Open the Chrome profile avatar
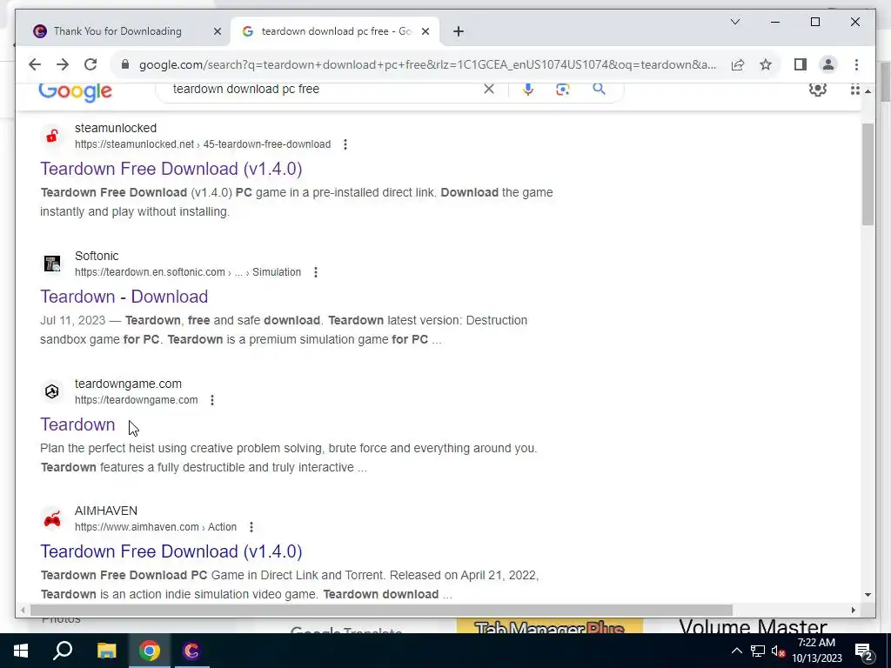 pyautogui.click(x=828, y=64)
